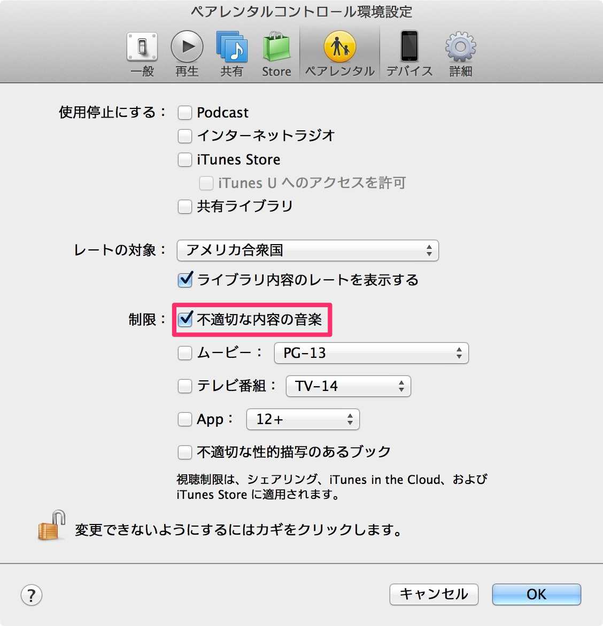Viewport: 603px width, 626px height.
Task: Uncheck 不適切な内容の音楽 checkbox
Action: pyautogui.click(x=185, y=319)
